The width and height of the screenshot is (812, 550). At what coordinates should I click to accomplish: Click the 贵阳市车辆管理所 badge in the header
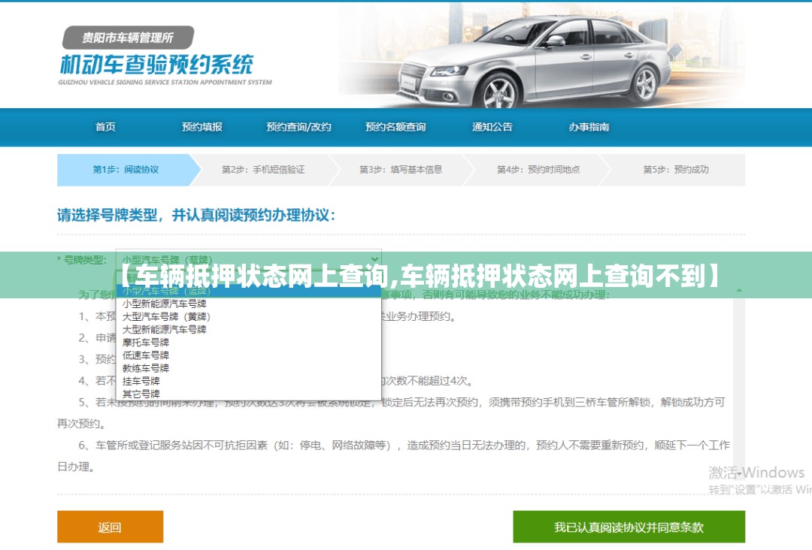[x=128, y=38]
